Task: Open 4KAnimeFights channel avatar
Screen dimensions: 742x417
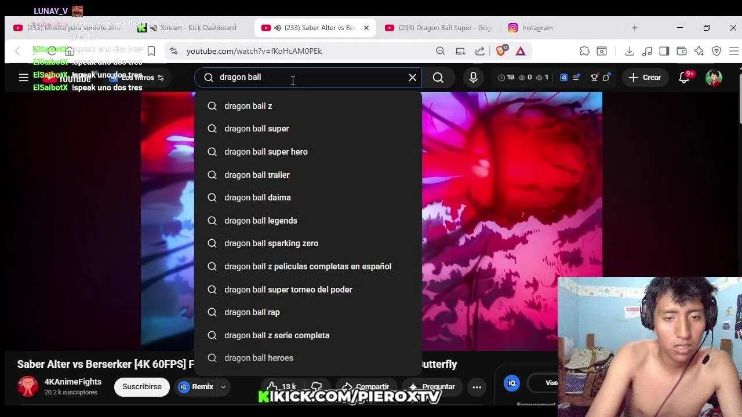Action: tap(28, 386)
